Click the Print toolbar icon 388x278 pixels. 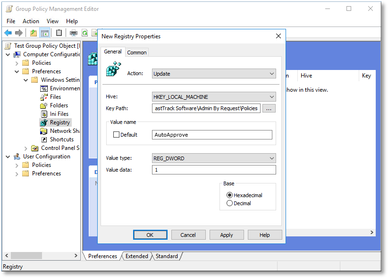tap(74, 33)
